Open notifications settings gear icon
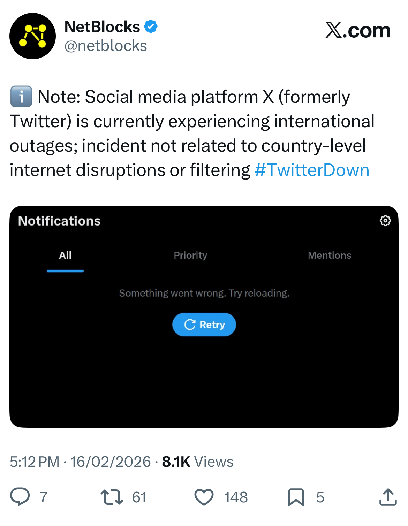The width and height of the screenshot is (408, 526). (x=385, y=221)
